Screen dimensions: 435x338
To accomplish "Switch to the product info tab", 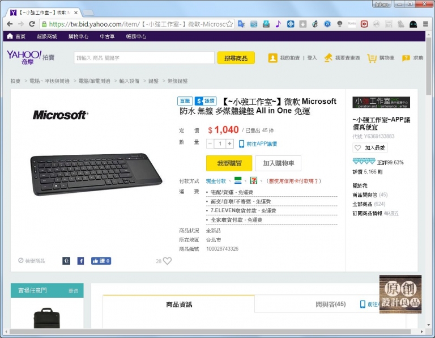I will point(178,305).
